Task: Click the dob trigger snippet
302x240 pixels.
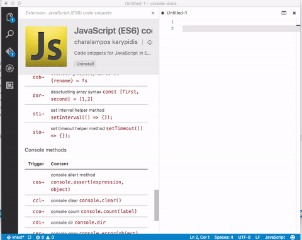Action: (38, 77)
